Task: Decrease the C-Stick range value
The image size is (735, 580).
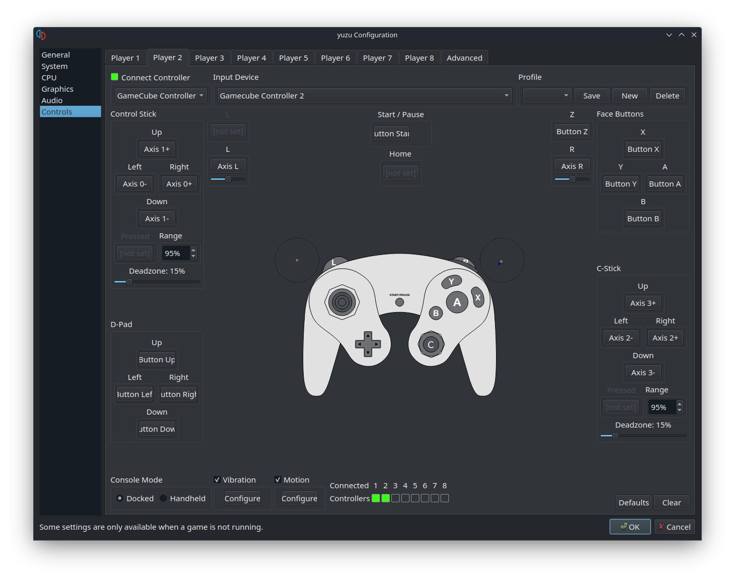Action: point(680,410)
